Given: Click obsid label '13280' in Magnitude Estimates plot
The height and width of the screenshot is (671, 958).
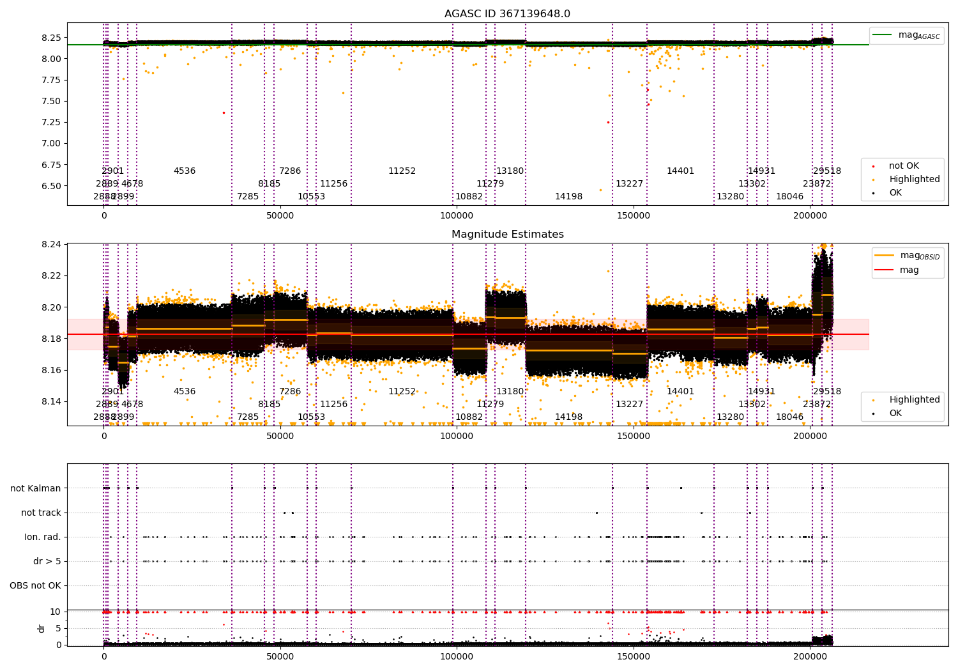Looking at the screenshot, I should click(x=730, y=417).
